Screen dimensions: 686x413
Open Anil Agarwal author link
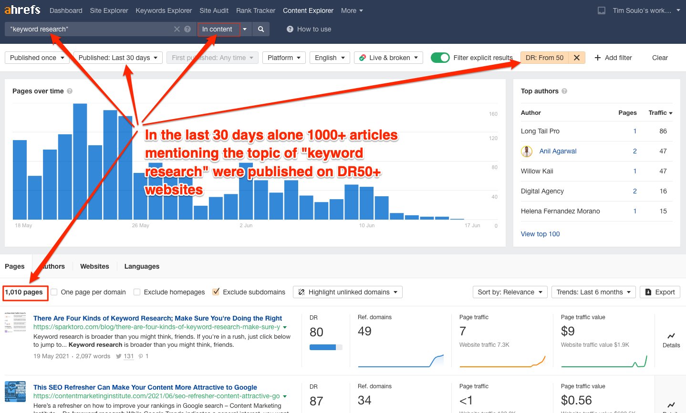point(558,151)
